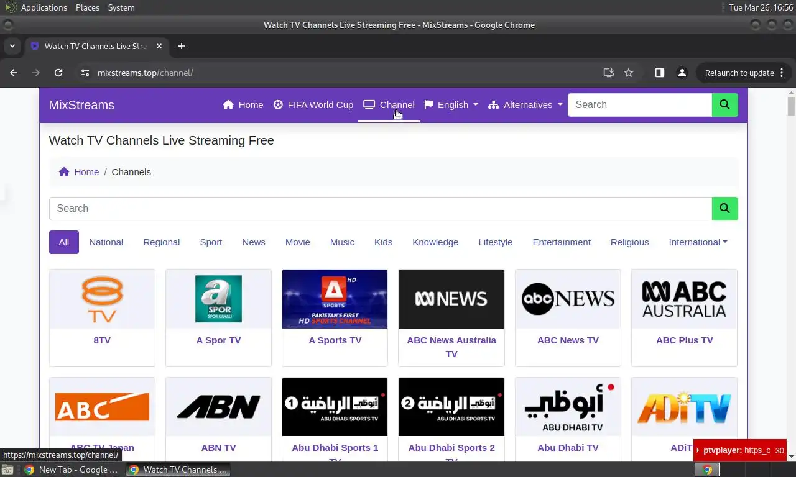Open site information icon in address bar

(85, 73)
